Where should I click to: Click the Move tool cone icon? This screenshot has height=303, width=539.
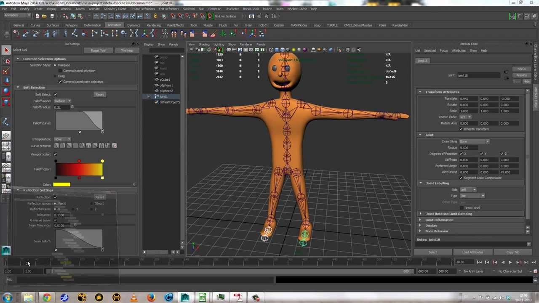coord(6,81)
